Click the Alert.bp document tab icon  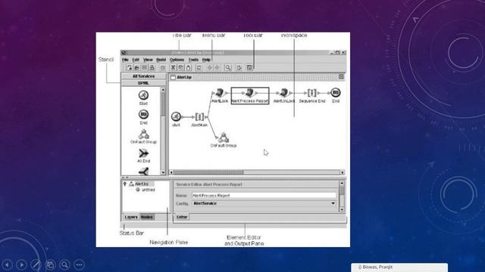point(173,77)
